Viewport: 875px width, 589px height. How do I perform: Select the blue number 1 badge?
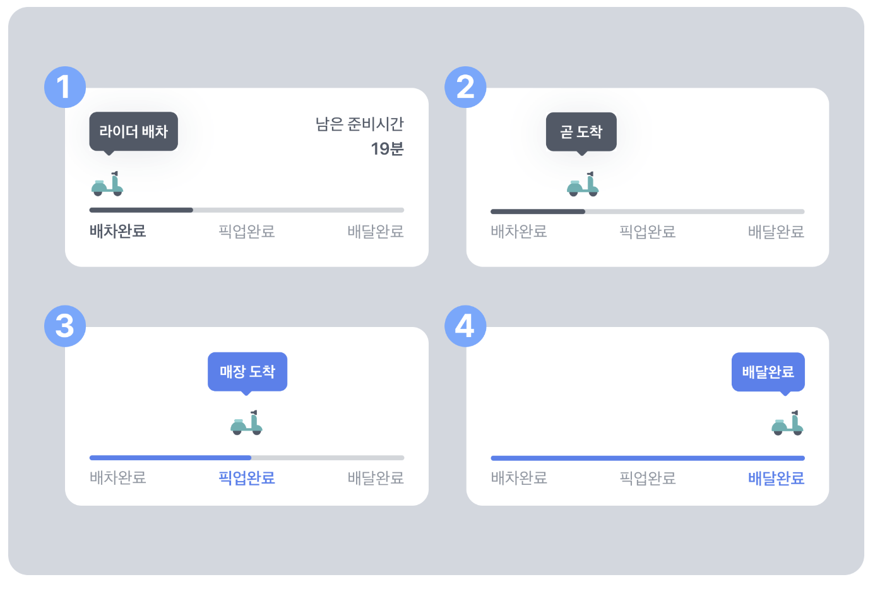pos(65,87)
